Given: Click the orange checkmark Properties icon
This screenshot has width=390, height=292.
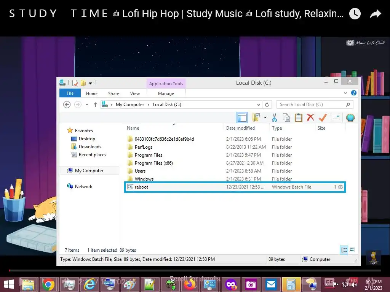Looking at the screenshot, I should 323,117.
